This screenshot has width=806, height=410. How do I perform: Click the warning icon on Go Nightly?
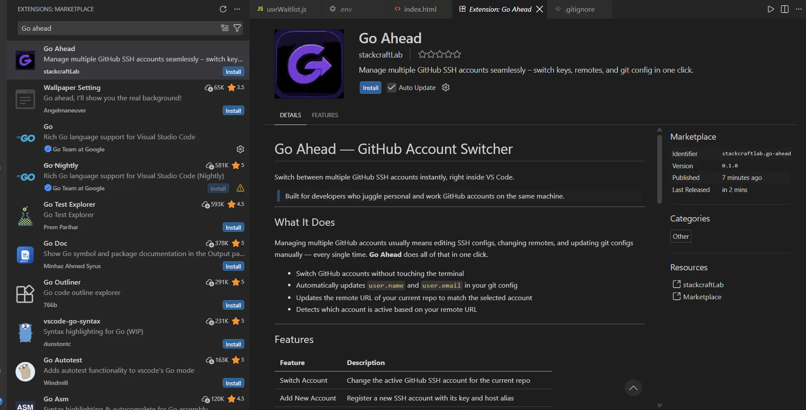(240, 188)
